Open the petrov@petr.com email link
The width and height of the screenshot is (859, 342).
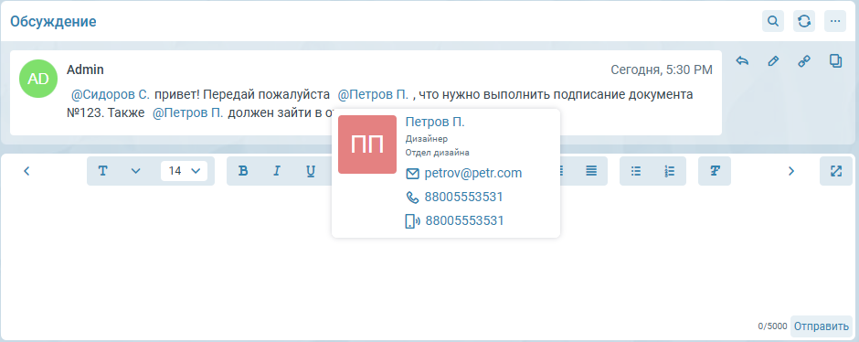point(473,173)
